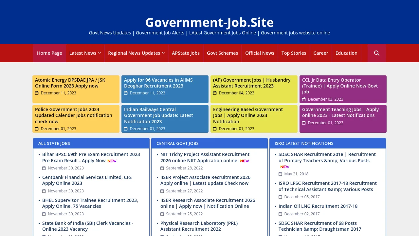Click NEW badge under SDSC SHAR 2018 post

coord(285,167)
